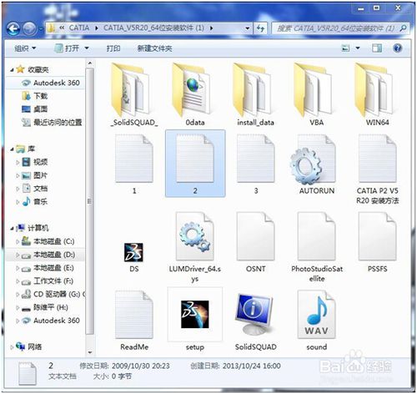Screen dimensions: 417x394
Task: Open the VBA folder
Action: (x=316, y=94)
